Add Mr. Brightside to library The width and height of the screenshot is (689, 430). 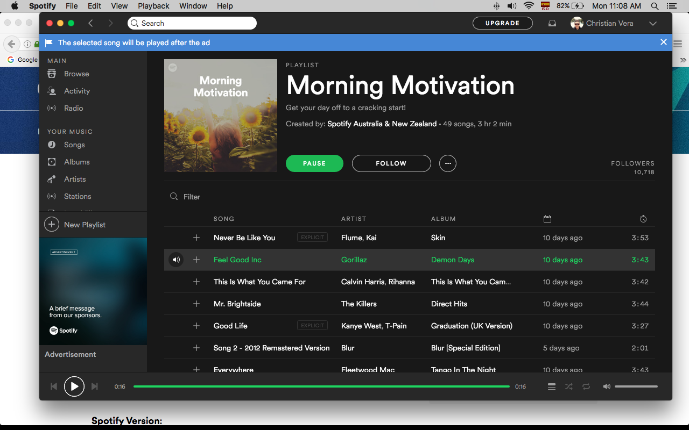pos(196,304)
